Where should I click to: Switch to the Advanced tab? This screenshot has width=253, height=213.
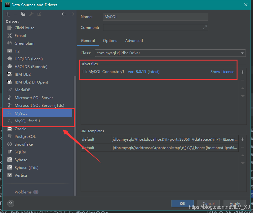(134, 41)
